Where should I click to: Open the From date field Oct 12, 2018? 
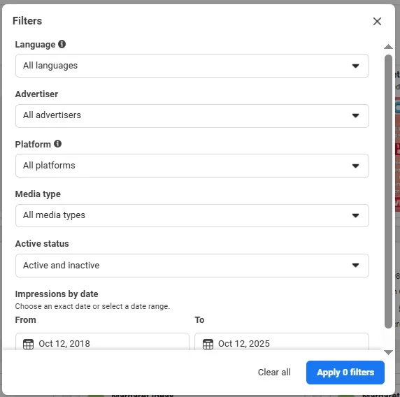[x=102, y=342]
